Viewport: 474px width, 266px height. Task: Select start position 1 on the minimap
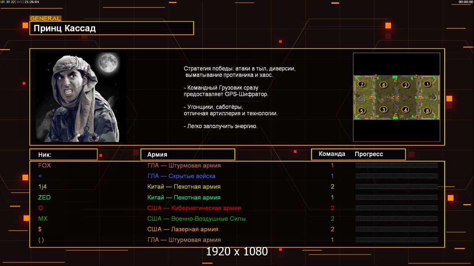point(427,84)
